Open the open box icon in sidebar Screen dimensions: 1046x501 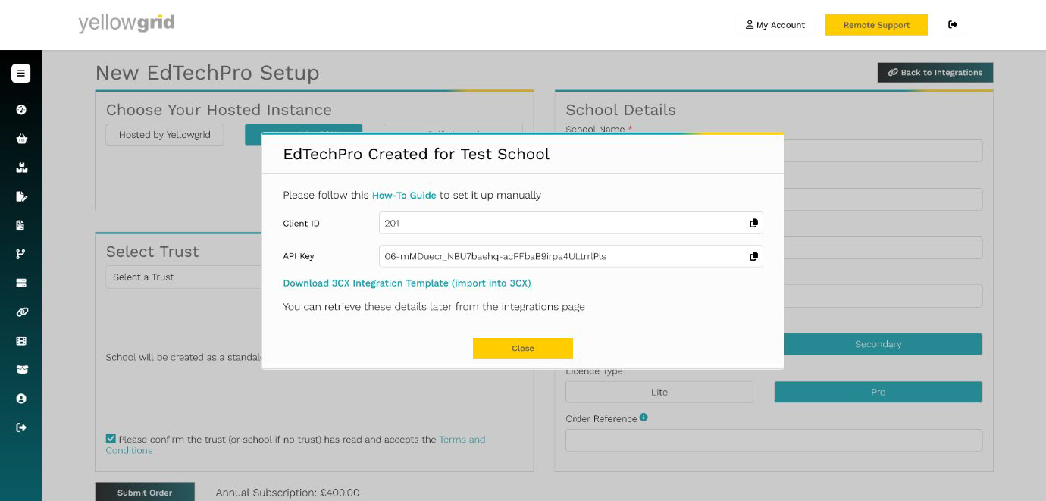pos(21,370)
